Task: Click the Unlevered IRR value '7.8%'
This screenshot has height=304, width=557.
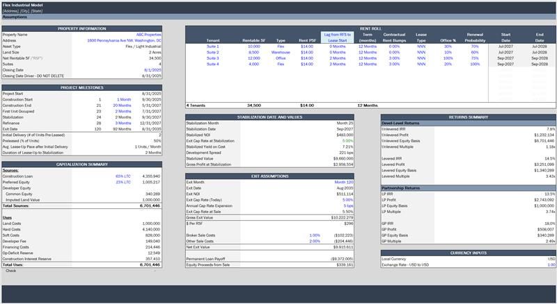Action: point(551,129)
